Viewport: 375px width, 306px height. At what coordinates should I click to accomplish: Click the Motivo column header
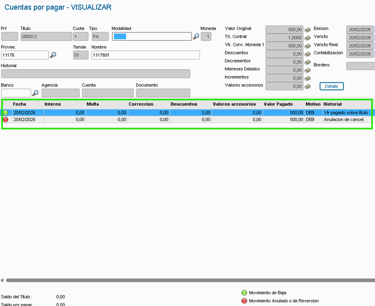coord(313,104)
